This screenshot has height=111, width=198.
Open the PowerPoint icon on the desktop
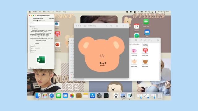[57, 45]
